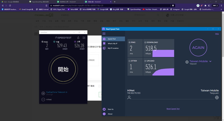The width and height of the screenshot is (224, 121).
Task: Click the Mobile01 site logo
Action: 44,15
